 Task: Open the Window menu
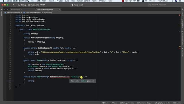click(102, 1)
